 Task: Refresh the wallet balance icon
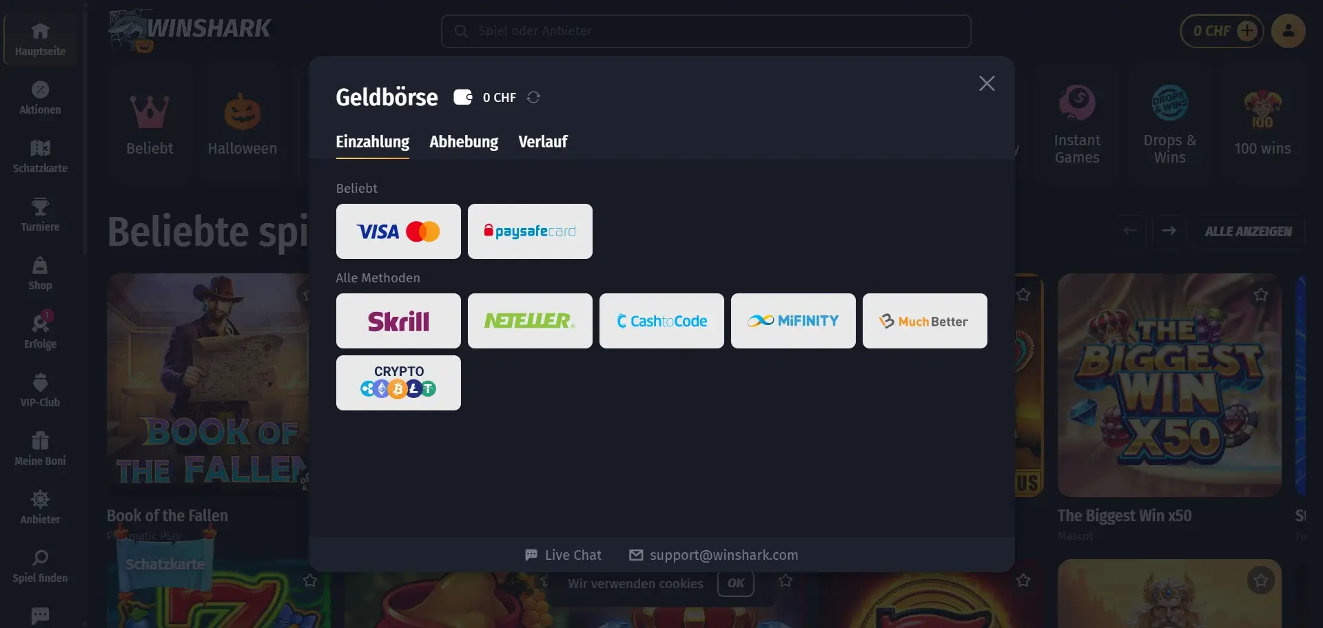[533, 97]
